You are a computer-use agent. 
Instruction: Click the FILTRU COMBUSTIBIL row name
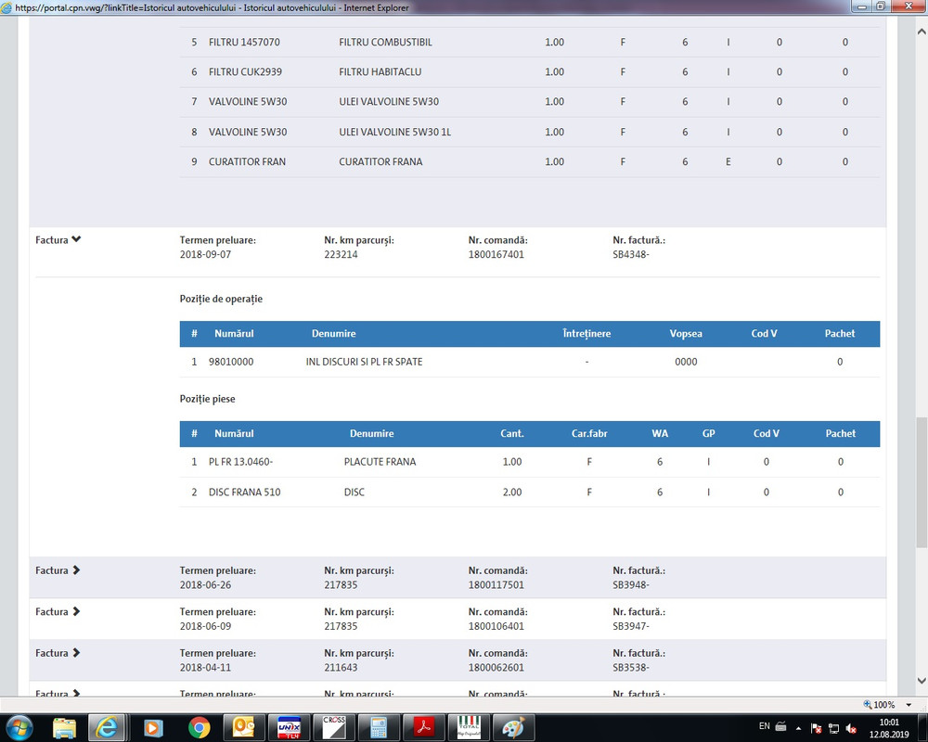(x=385, y=42)
